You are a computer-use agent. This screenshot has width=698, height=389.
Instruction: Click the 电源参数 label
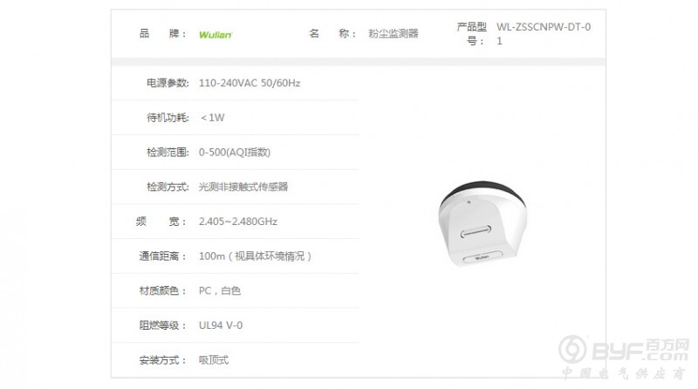(168, 83)
